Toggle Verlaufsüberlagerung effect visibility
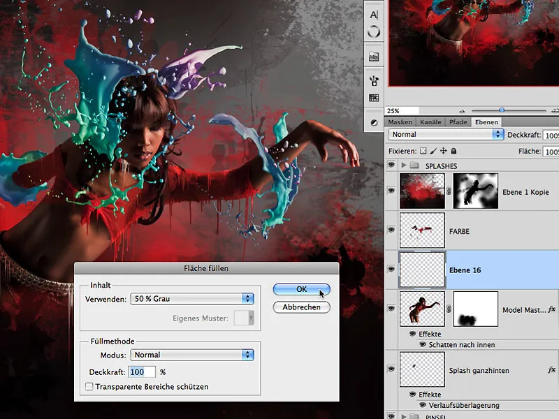Viewport: 559px width, 419px height. (423, 405)
